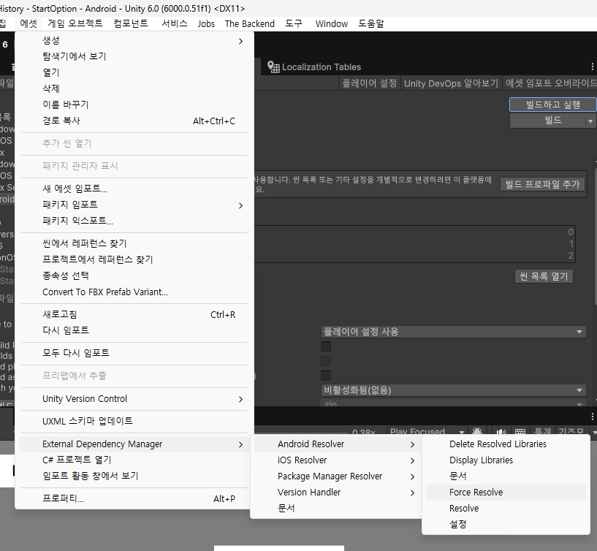The image size is (597, 551).
Task: Open the 게임 오브젝트 menu
Action: tap(75, 23)
